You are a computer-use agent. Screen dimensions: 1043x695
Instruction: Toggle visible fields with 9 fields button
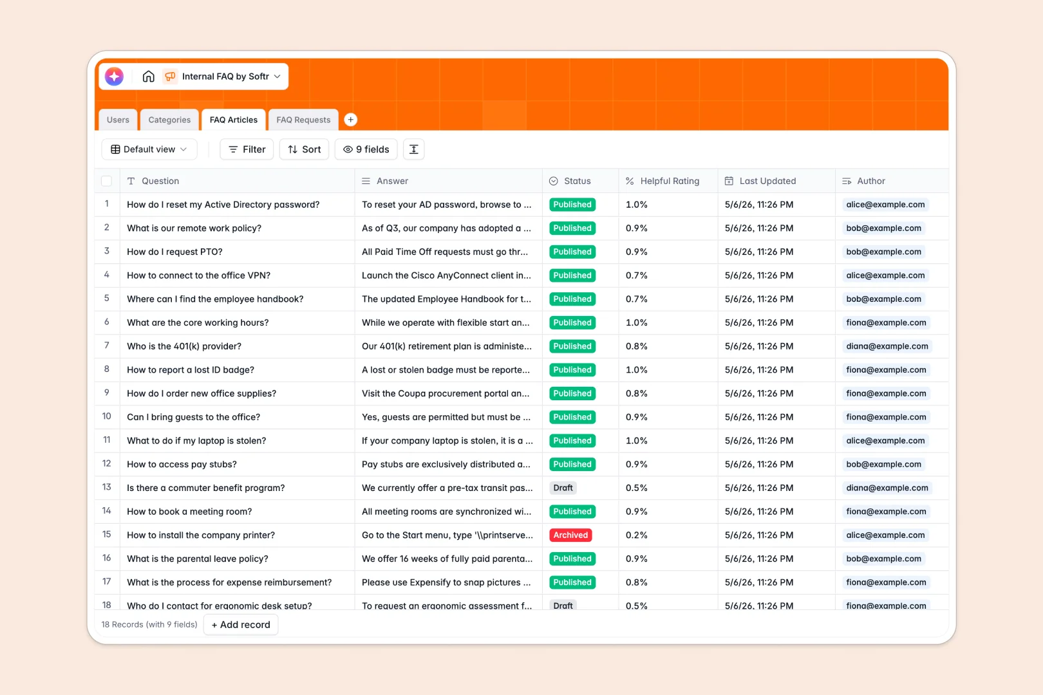366,149
